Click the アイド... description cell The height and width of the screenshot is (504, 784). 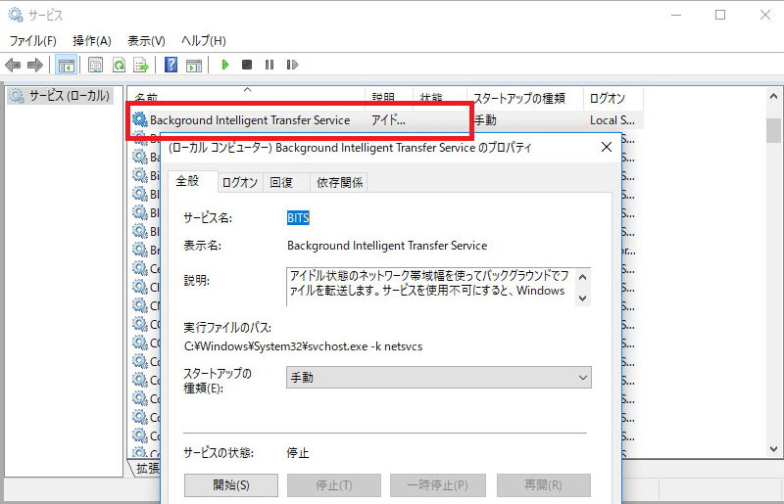388,119
